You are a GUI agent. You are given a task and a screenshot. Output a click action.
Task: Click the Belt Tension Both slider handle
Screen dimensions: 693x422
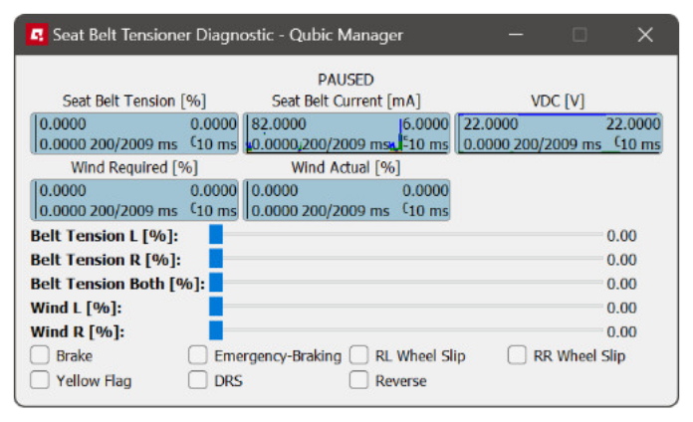(216, 284)
